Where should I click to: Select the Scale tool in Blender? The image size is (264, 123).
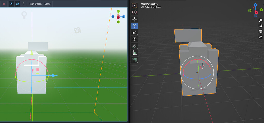(x=134, y=32)
